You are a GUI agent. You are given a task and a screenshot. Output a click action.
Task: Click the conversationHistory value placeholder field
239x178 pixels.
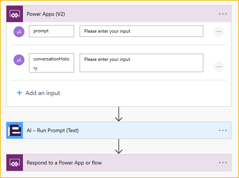click(x=141, y=63)
